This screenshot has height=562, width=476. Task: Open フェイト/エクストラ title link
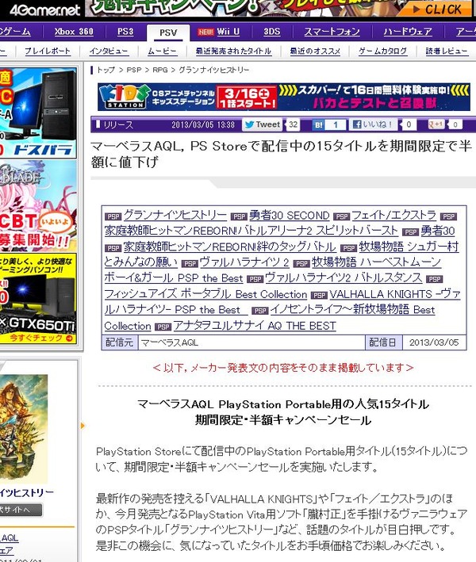pyautogui.click(x=393, y=215)
